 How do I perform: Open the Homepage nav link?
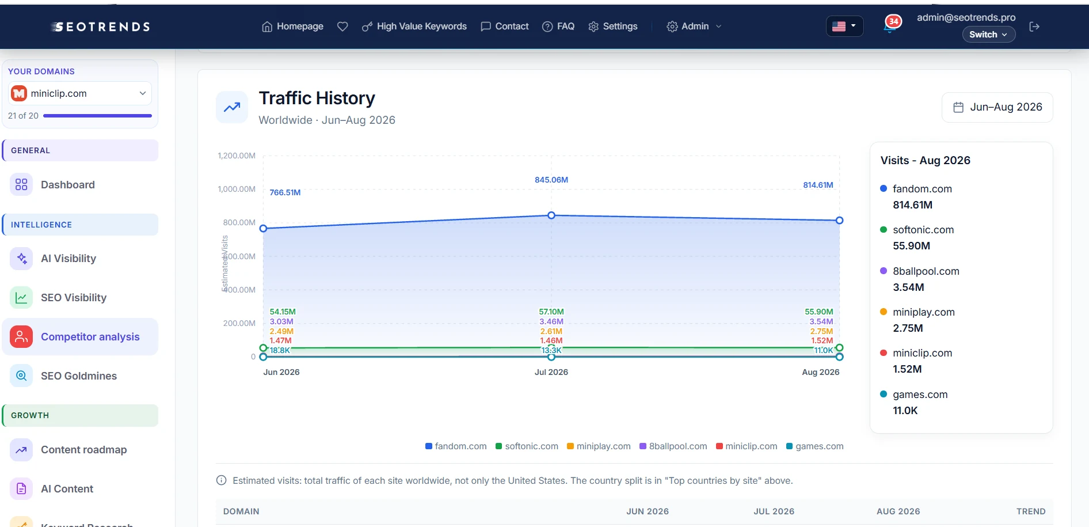coord(292,26)
